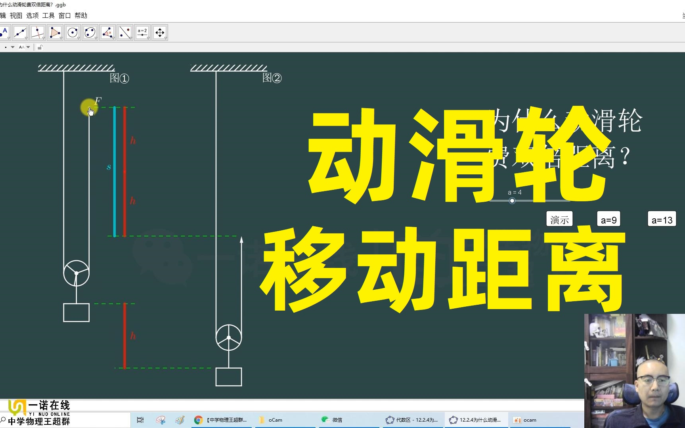
Task: Select the Perpendicular Line tool
Action: 37,32
